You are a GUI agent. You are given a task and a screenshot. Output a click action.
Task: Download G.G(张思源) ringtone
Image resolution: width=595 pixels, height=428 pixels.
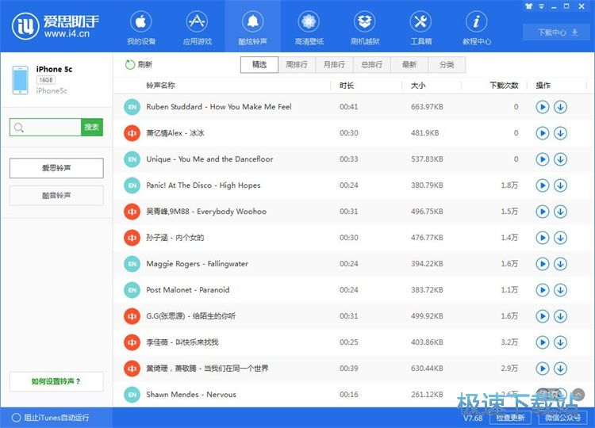tap(560, 316)
